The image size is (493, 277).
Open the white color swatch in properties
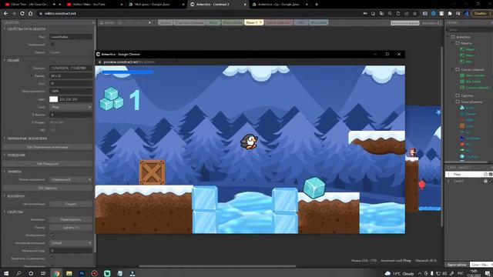pyautogui.click(x=53, y=99)
